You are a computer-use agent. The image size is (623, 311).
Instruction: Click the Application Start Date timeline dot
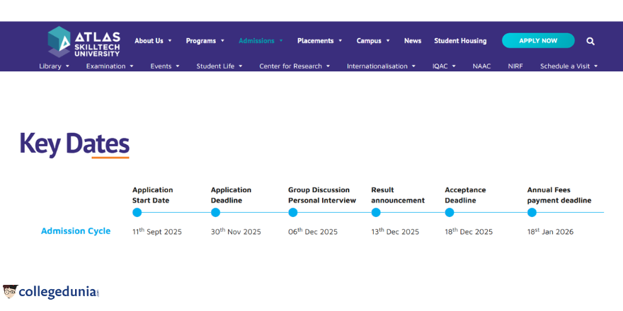click(137, 212)
